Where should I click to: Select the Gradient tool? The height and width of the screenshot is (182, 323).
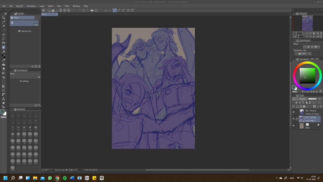pos(3,86)
